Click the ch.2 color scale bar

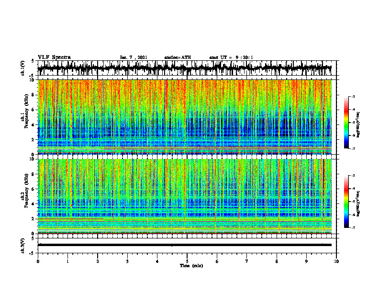(346, 202)
